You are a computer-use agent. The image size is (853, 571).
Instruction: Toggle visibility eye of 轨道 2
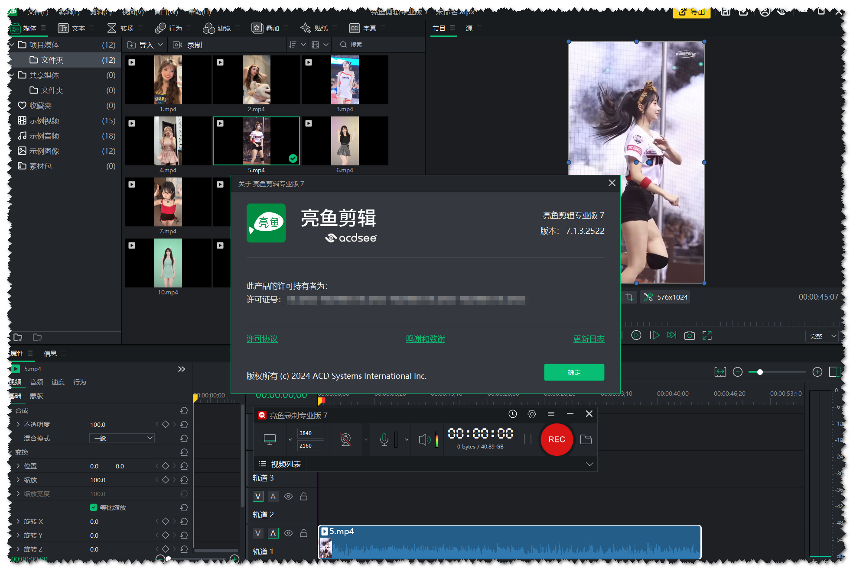[288, 497]
